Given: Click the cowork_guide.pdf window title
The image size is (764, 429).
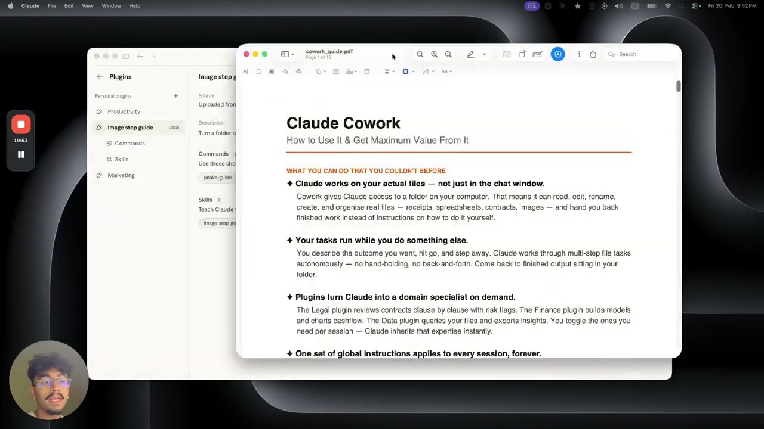Looking at the screenshot, I should pyautogui.click(x=329, y=51).
